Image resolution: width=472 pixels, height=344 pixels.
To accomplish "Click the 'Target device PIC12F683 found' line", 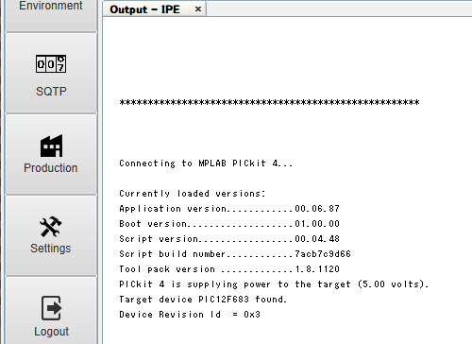I will pos(203,299).
